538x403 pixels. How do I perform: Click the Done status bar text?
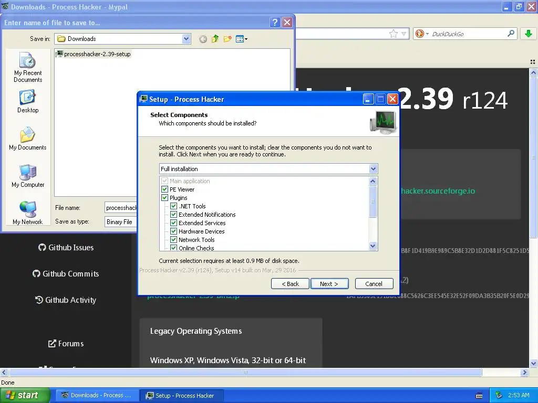(x=8, y=383)
